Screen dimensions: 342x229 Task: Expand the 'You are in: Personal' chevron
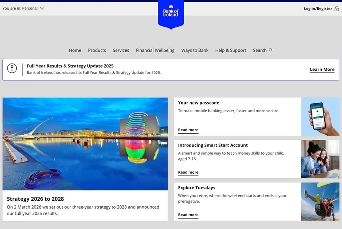click(x=42, y=8)
